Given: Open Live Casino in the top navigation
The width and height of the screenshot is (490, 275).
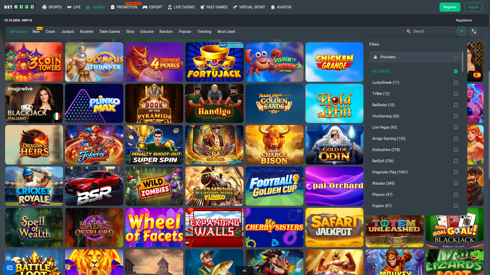Looking at the screenshot, I should coord(181,7).
